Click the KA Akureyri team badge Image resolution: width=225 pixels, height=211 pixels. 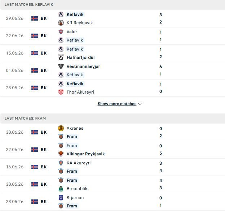(x=61, y=163)
